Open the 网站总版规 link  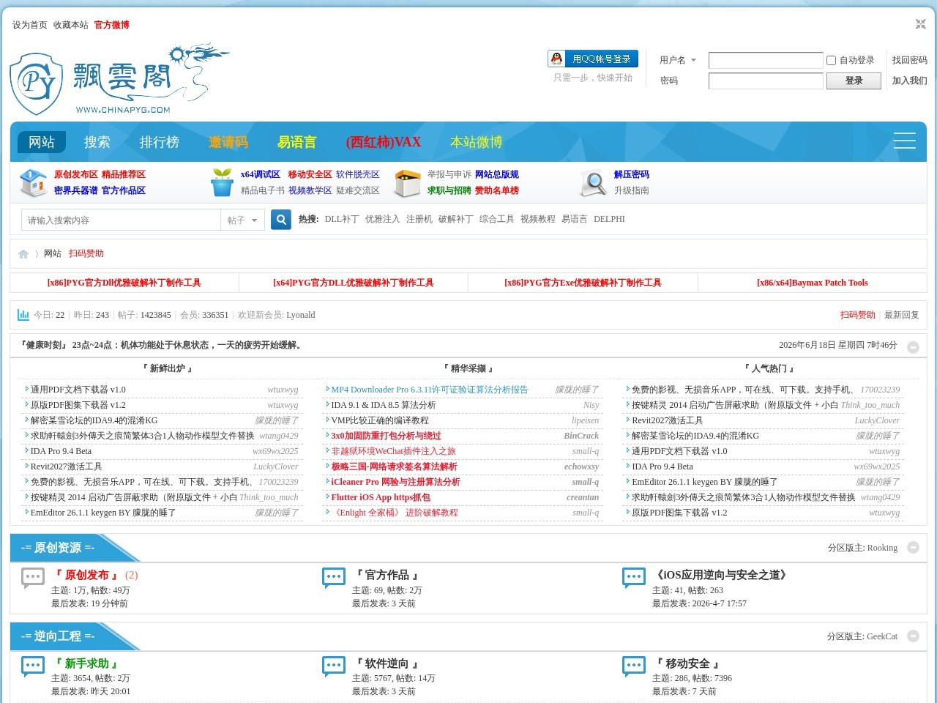(x=497, y=174)
